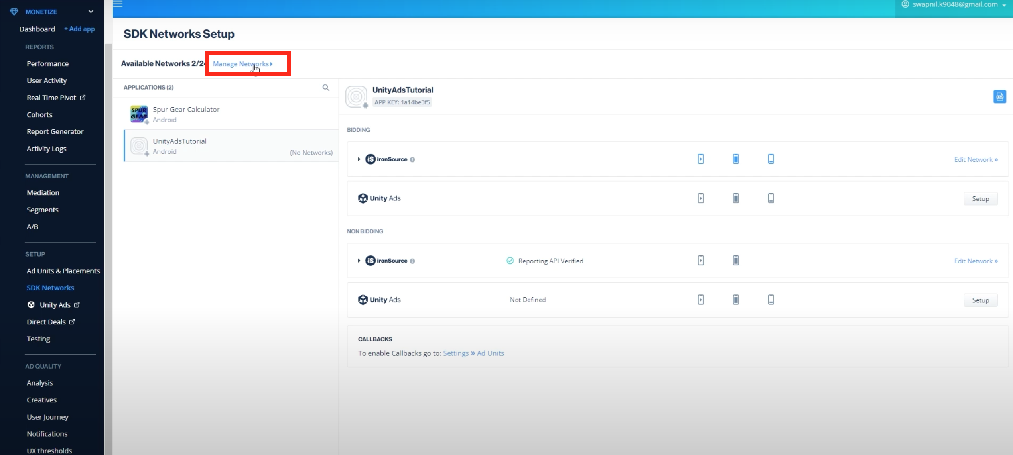Click interstitial icon for non-bidding Unity Ads
The image size is (1013, 455).
coord(736,300)
